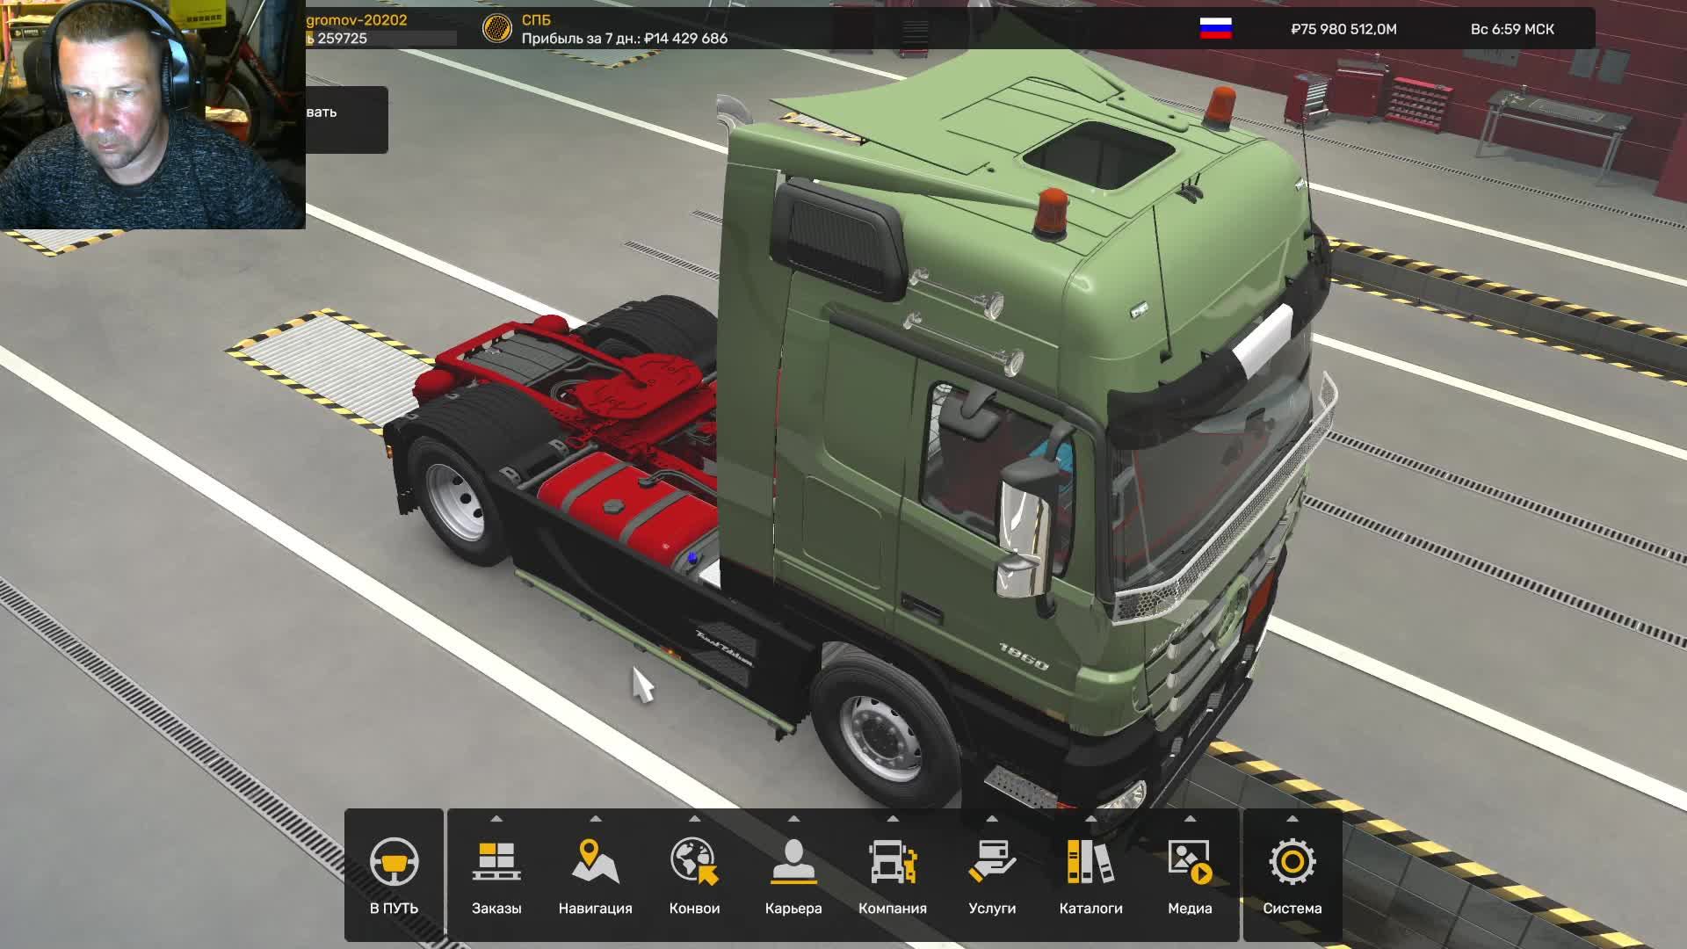Expand the arrow above Карьера
Screen dimensions: 1687x949
point(793,819)
